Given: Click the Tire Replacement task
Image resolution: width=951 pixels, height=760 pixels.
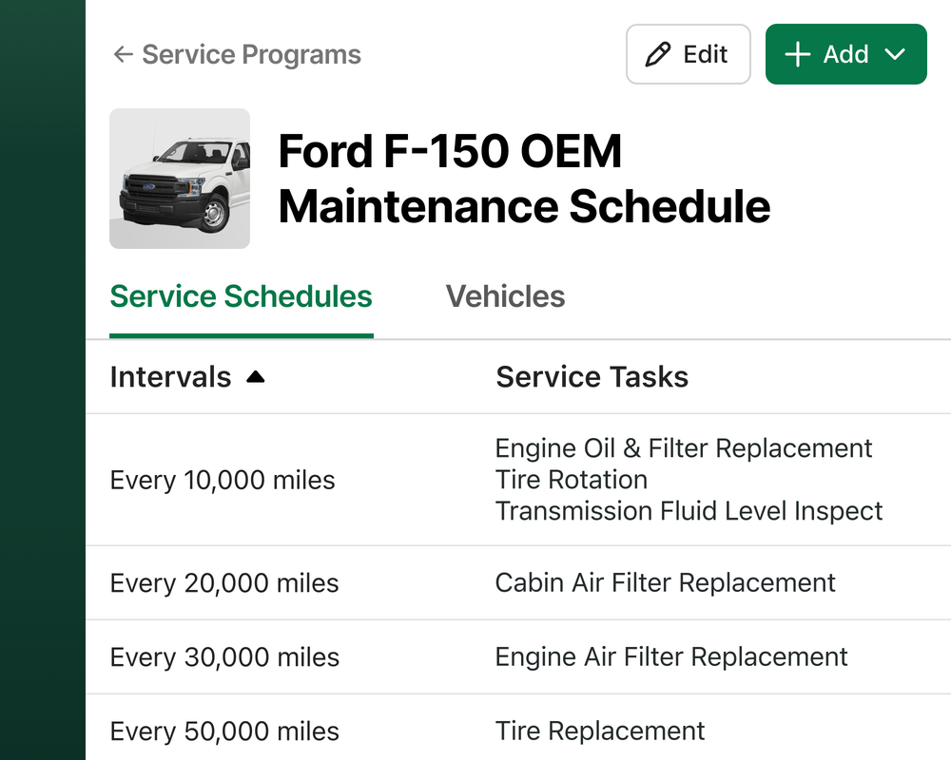Looking at the screenshot, I should click(x=600, y=731).
